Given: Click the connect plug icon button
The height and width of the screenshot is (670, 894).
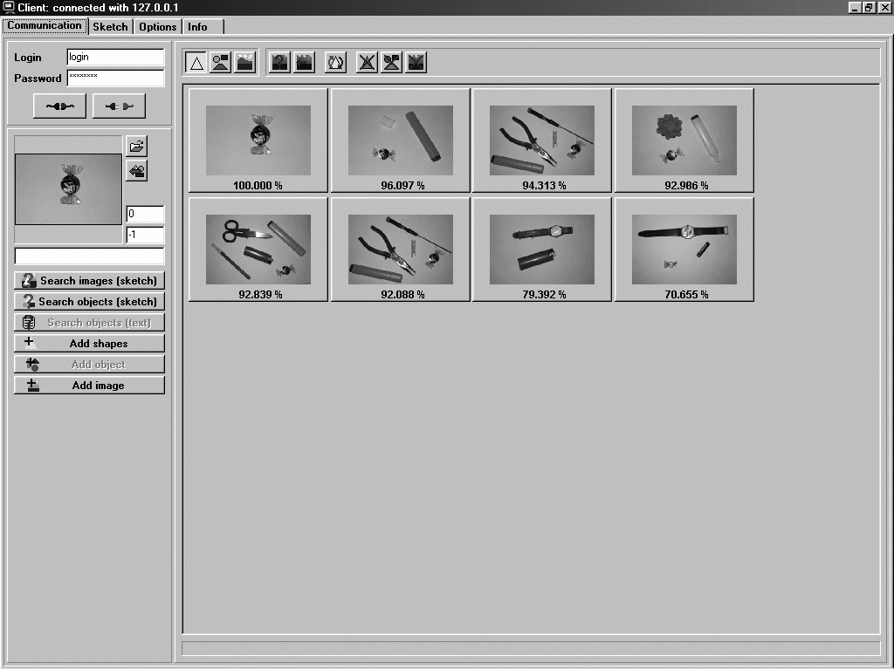Looking at the screenshot, I should click(x=59, y=106).
